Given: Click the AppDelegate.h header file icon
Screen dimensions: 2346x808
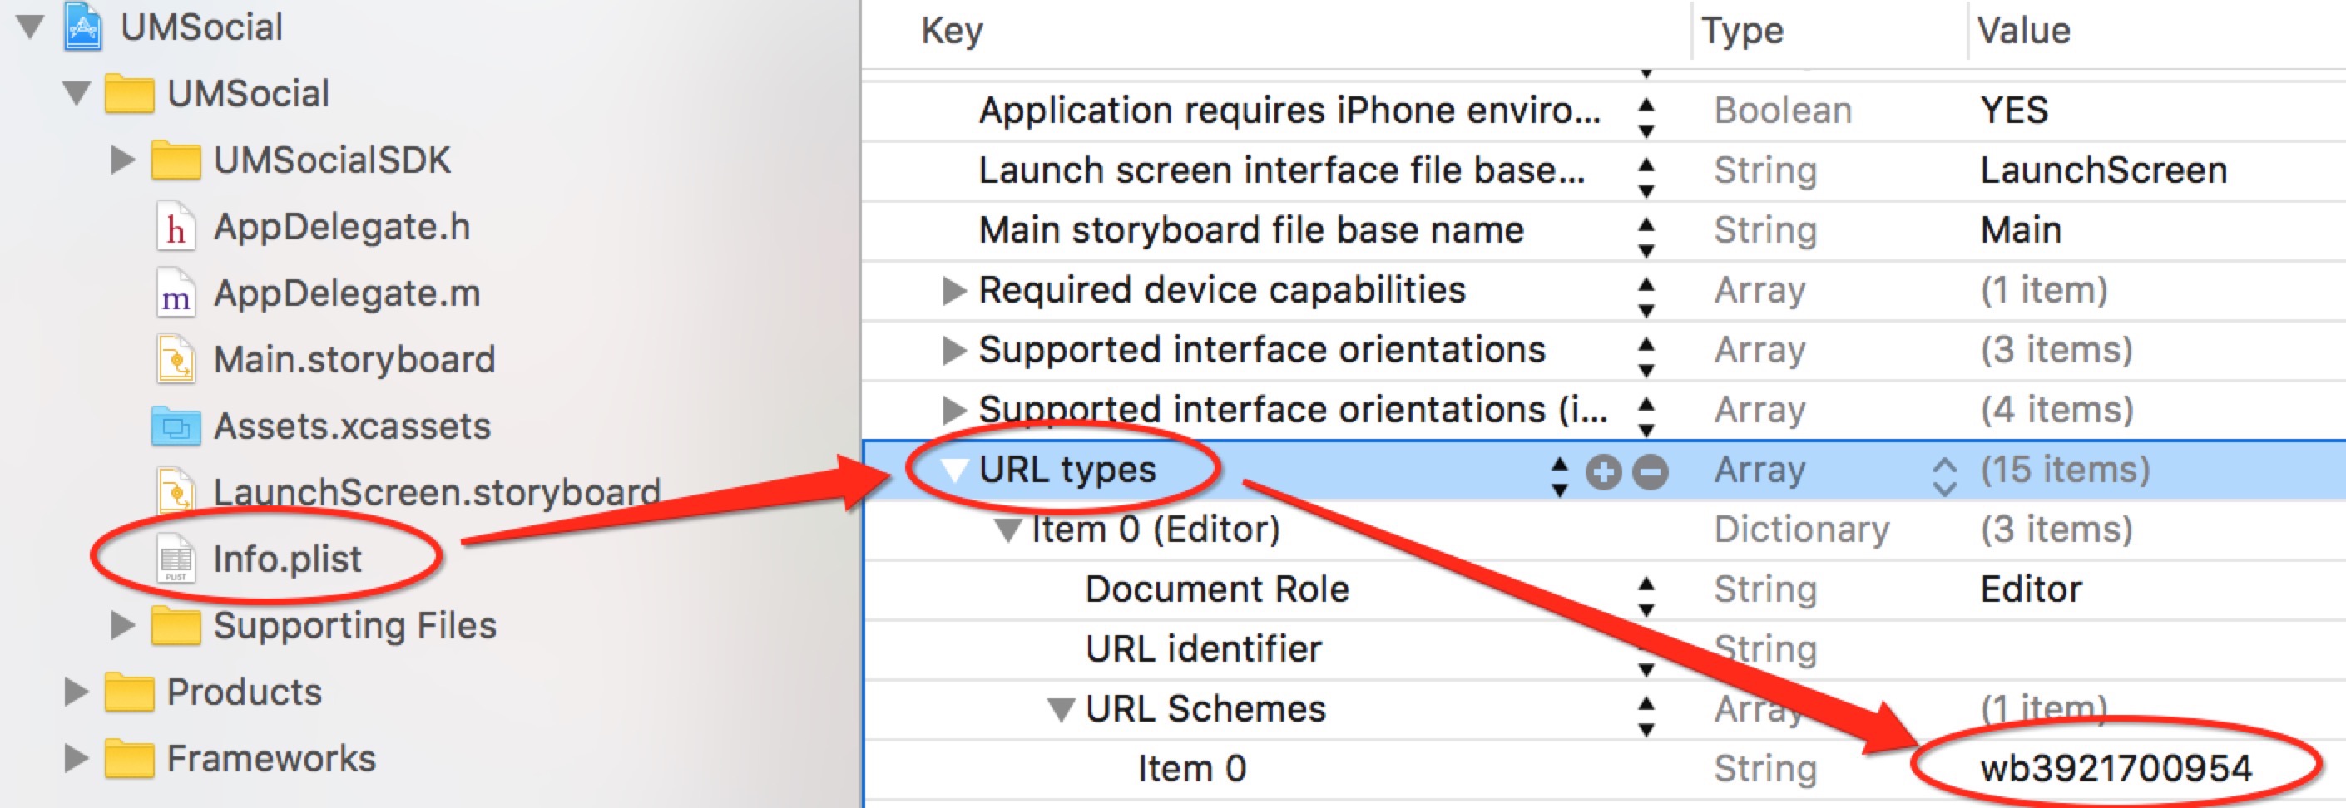Looking at the screenshot, I should point(175,228).
